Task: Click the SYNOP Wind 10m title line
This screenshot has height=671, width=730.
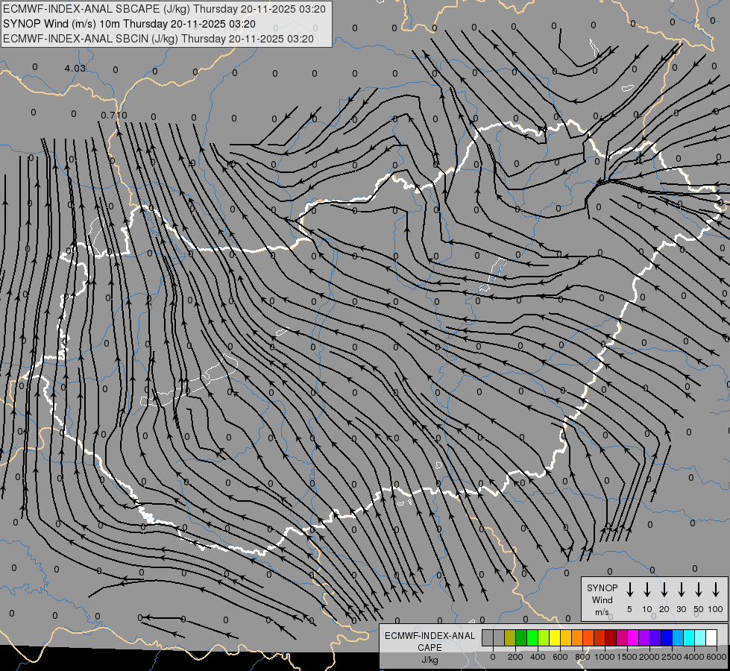Action: point(129,24)
